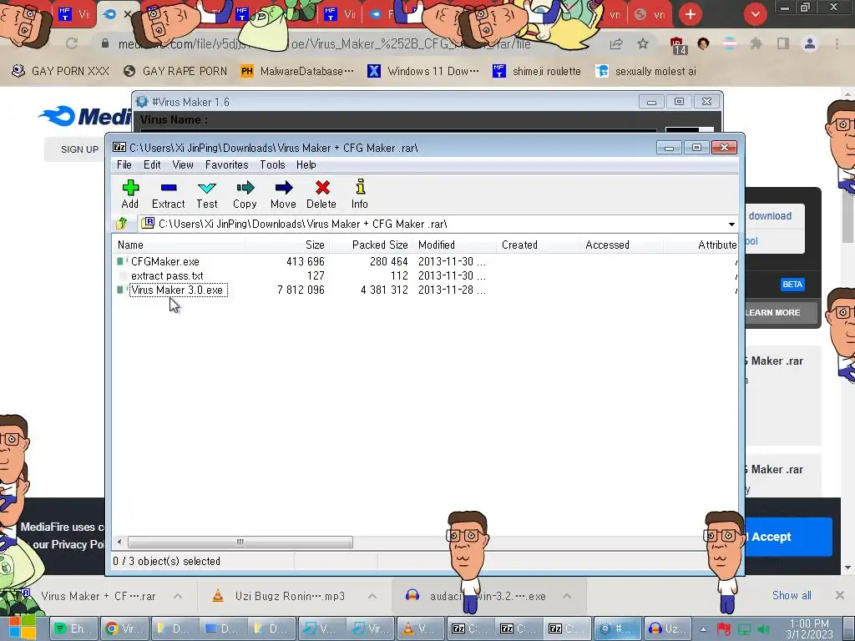Click the blue Accept cookies button
Viewport: 855px width, 641px height.
coord(788,537)
